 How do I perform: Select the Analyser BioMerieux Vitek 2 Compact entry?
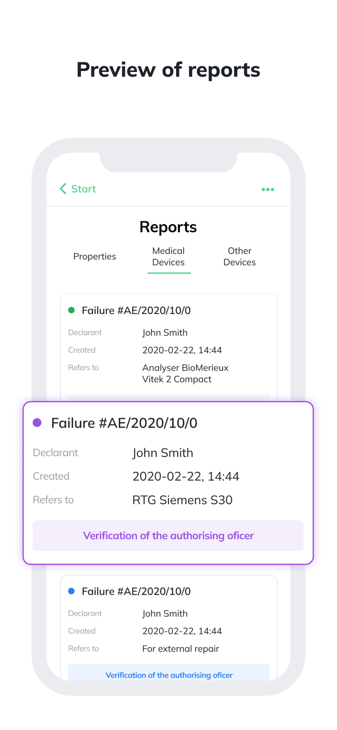(x=185, y=373)
